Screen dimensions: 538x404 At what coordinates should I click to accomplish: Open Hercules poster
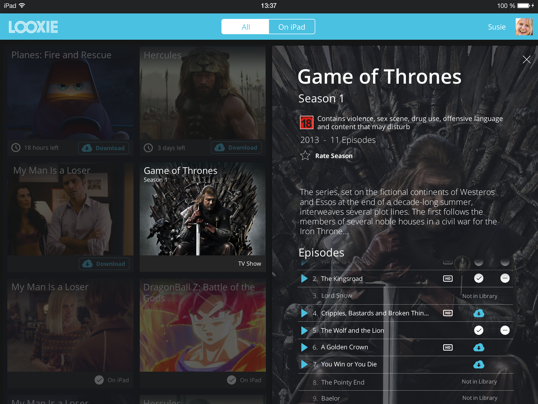click(203, 93)
